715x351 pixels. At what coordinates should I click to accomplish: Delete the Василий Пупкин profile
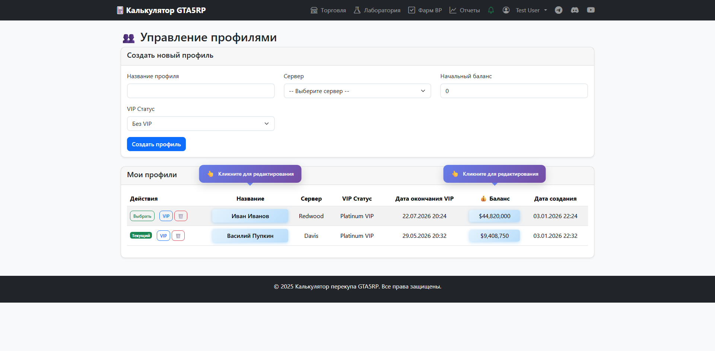(178, 236)
